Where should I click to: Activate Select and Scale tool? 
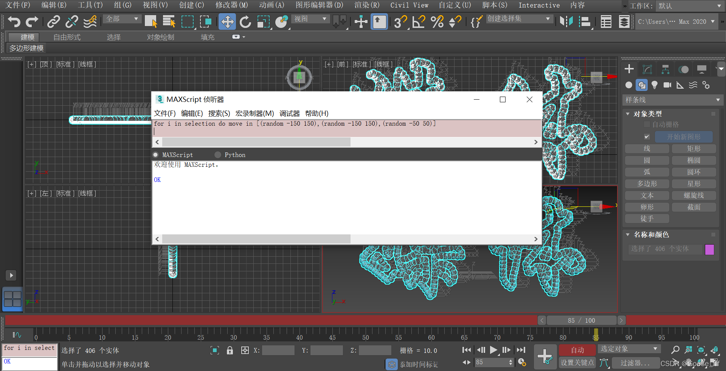tap(264, 22)
